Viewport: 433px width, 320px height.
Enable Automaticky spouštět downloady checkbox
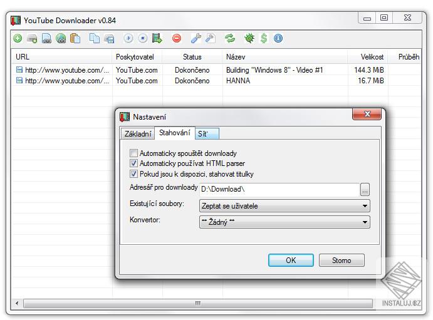tap(133, 153)
